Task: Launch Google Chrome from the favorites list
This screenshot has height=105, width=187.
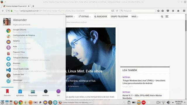Action: 20,31
